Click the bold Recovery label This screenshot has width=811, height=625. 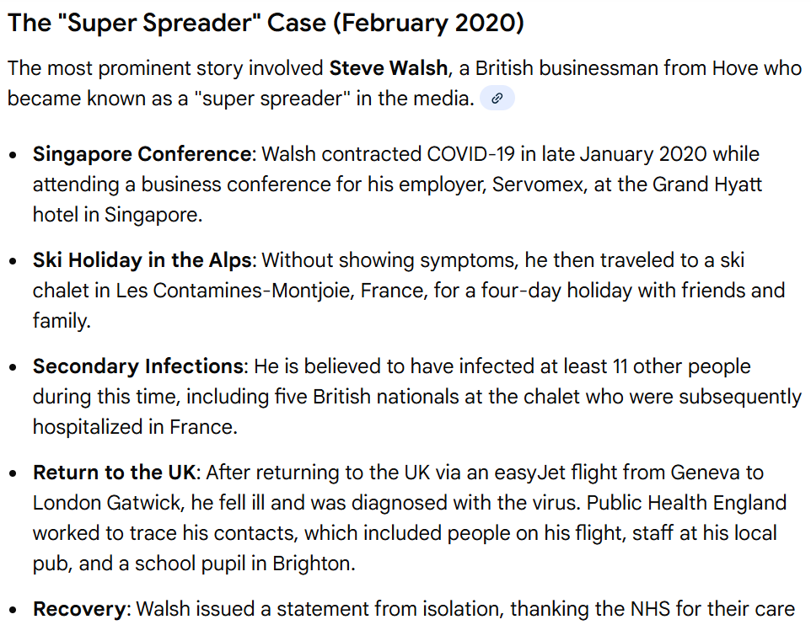[79, 608]
